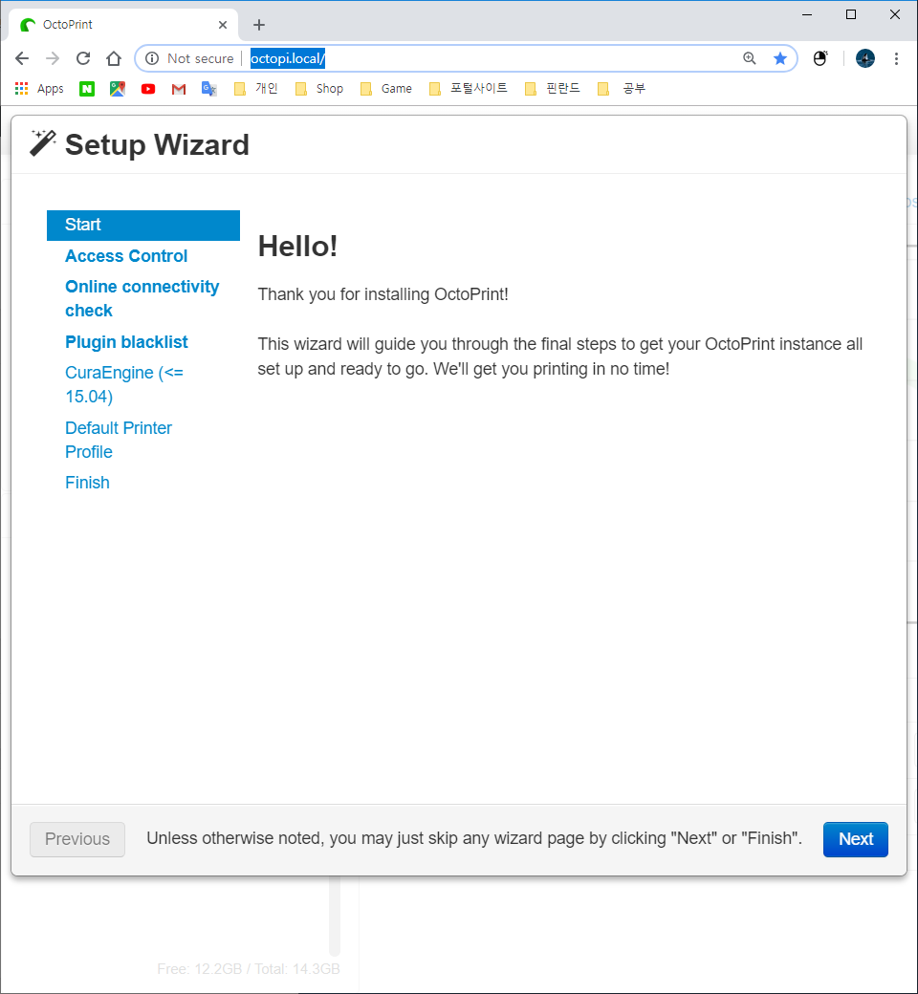Go to Default Printer Profile step

click(x=119, y=440)
